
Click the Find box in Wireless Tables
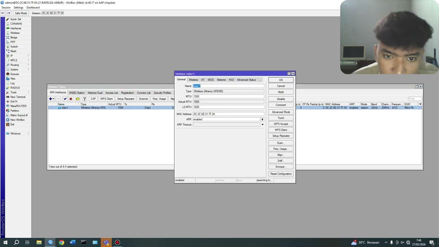[414, 99]
